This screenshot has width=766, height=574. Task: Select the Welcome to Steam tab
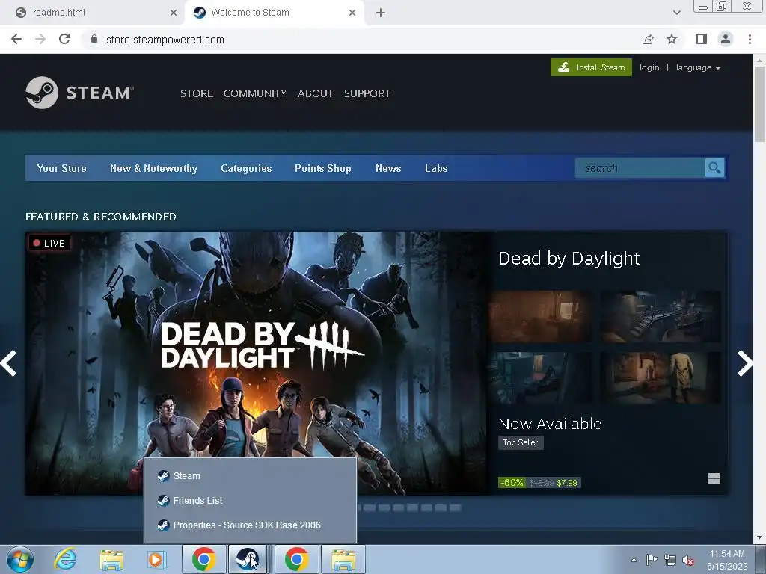coord(274,13)
